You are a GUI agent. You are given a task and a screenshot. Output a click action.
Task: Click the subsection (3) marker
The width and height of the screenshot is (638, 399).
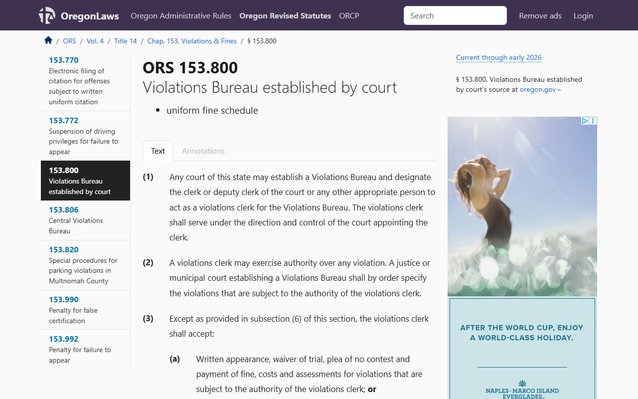(148, 318)
